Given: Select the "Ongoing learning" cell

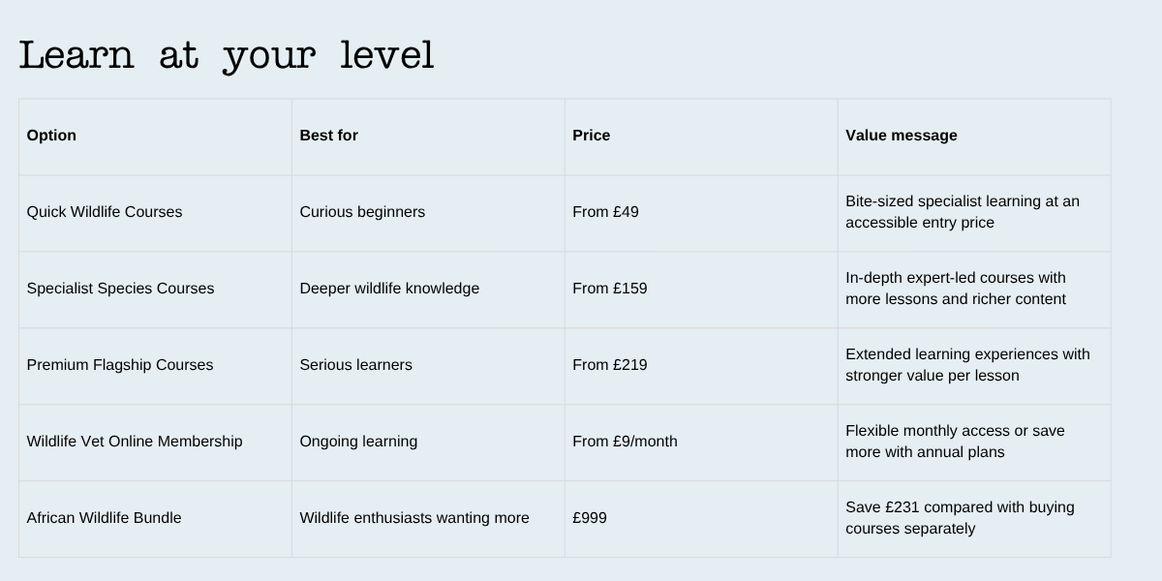Looking at the screenshot, I should [x=358, y=442].
